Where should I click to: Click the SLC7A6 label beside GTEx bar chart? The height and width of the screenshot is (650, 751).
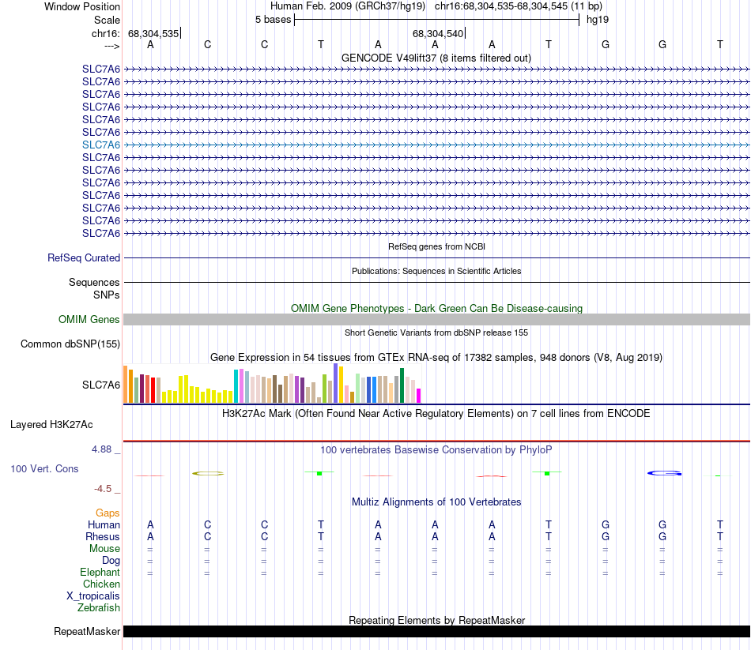click(101, 385)
